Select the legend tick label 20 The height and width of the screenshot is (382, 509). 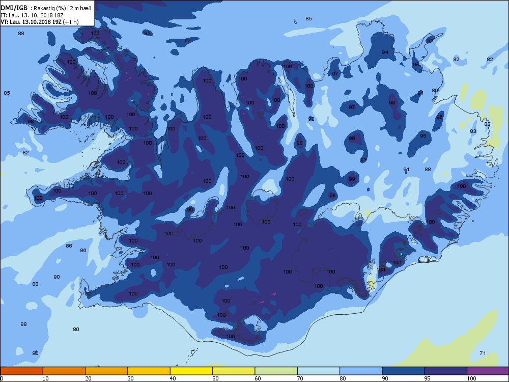click(88, 378)
